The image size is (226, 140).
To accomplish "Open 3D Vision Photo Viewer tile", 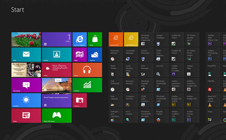I will point(192,54).
